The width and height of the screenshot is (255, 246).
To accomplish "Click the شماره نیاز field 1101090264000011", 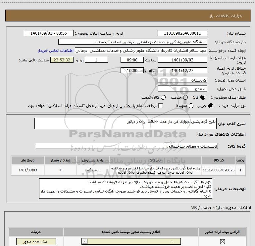I will coord(182,33).
